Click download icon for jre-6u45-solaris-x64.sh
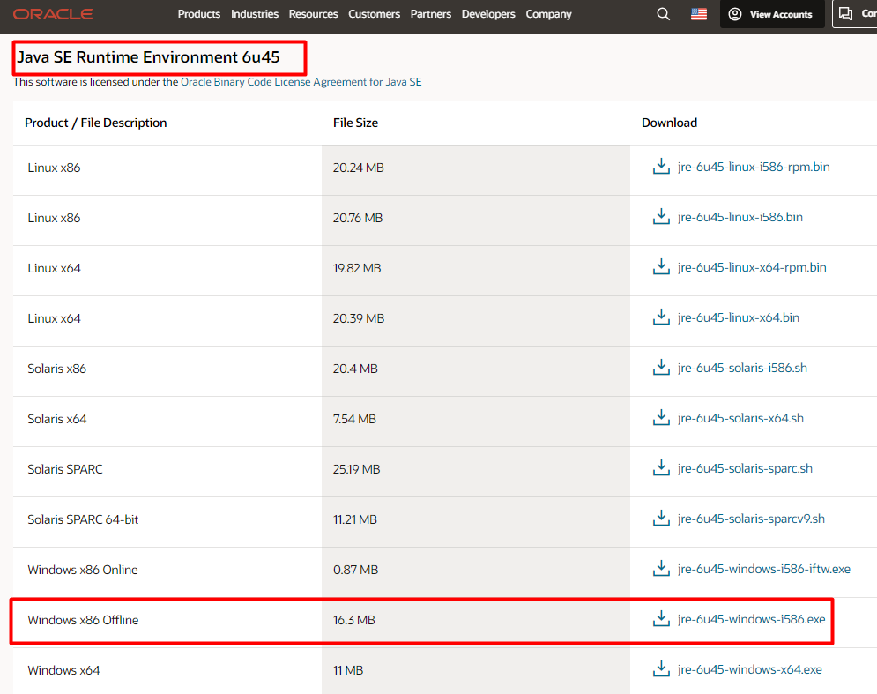 [x=661, y=418]
